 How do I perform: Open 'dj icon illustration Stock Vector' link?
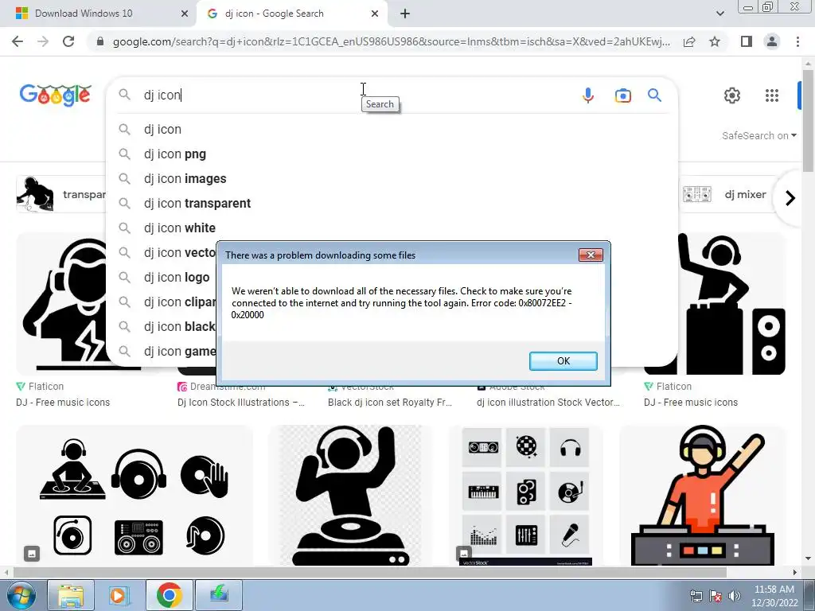(548, 403)
